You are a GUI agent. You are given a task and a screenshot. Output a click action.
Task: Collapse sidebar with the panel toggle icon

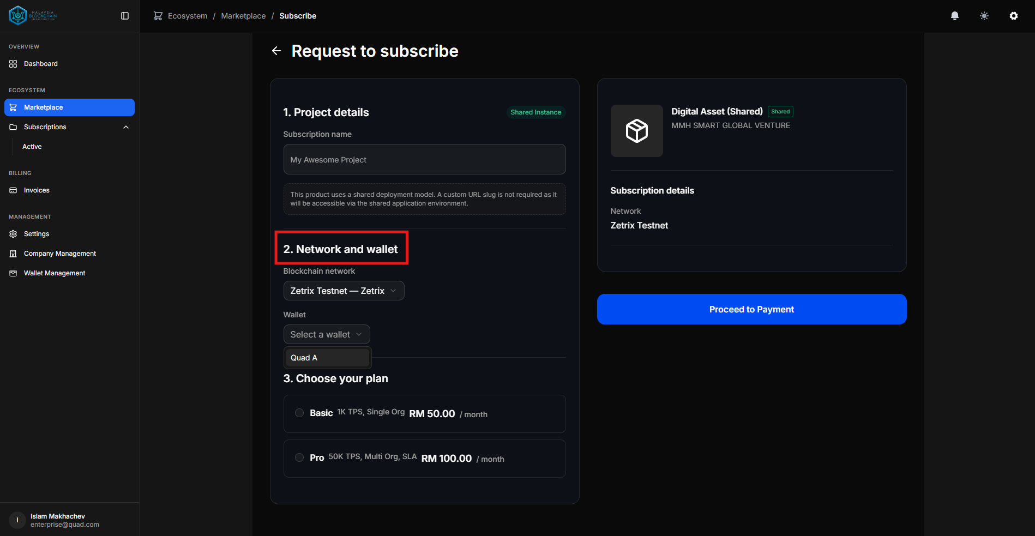(125, 16)
